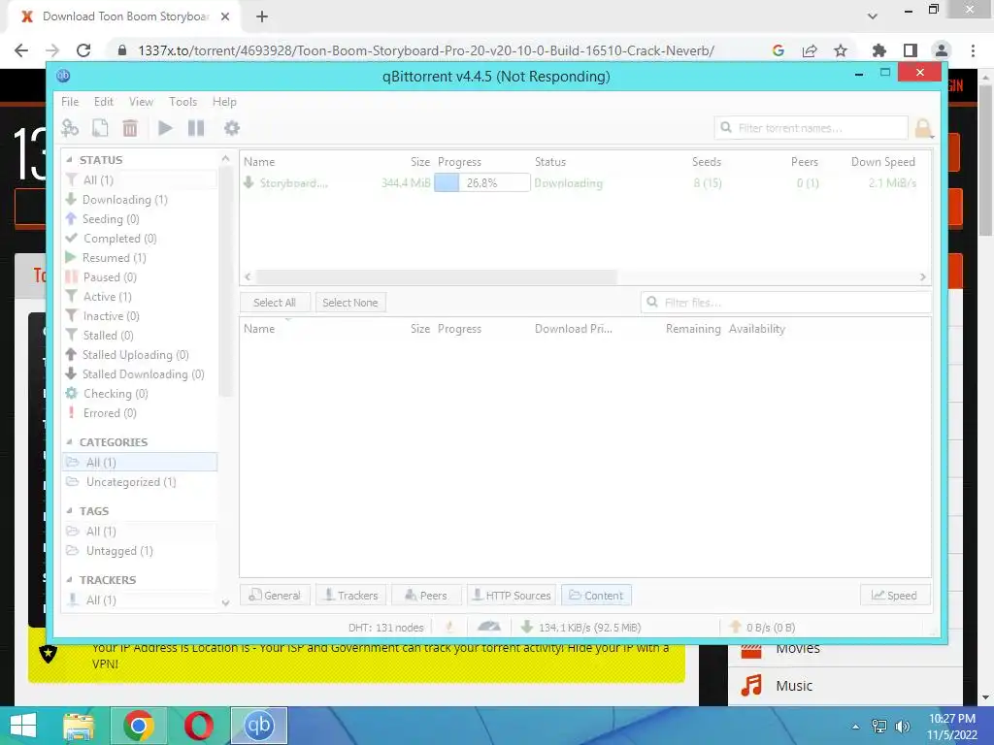
Task: Click the upload speed arrow in status bar
Action: [x=736, y=628]
